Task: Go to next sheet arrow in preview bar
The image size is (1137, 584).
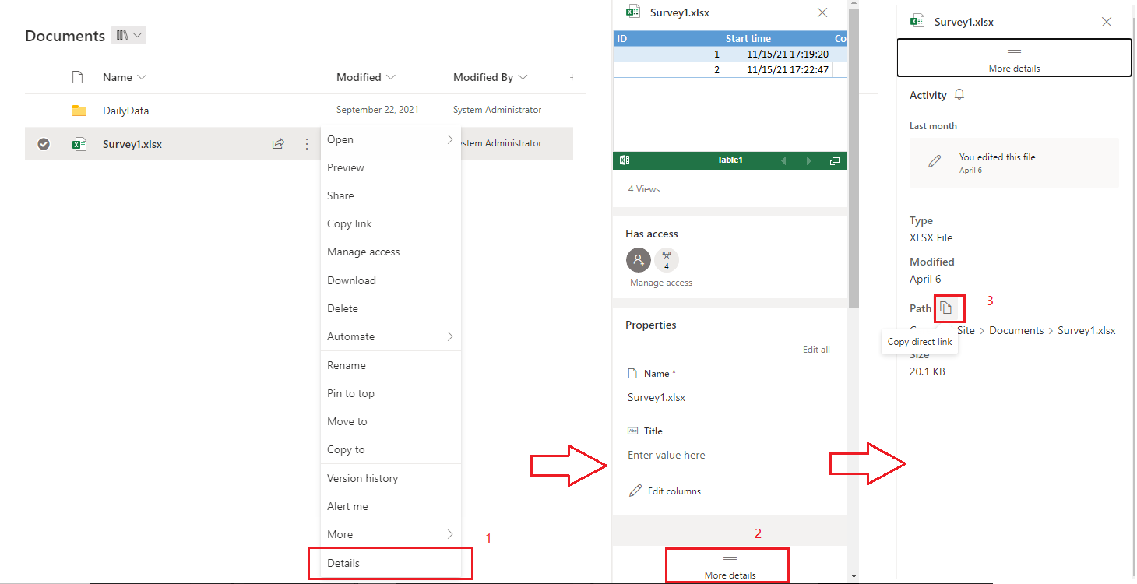Action: [x=809, y=160]
